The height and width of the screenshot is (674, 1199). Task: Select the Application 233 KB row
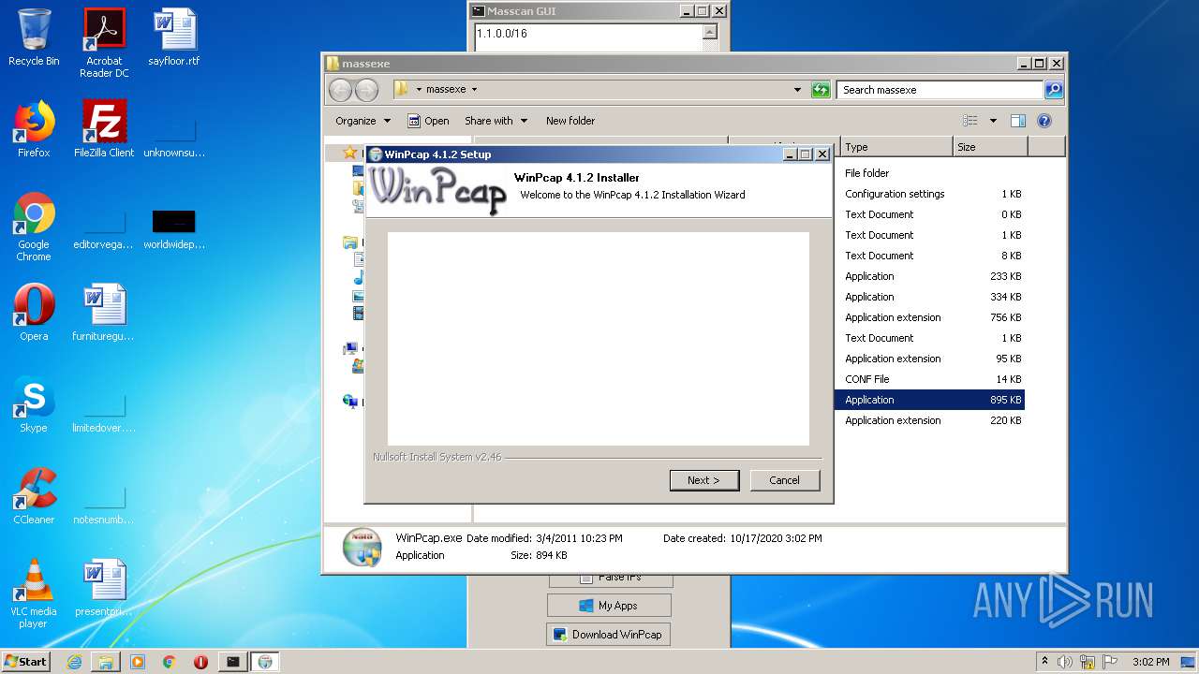coord(930,276)
